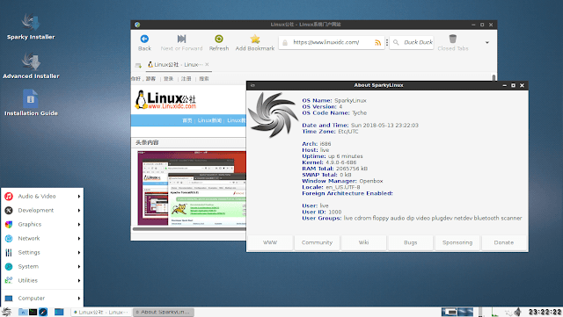Click the RSS feed icon in address bar

pyautogui.click(x=377, y=43)
